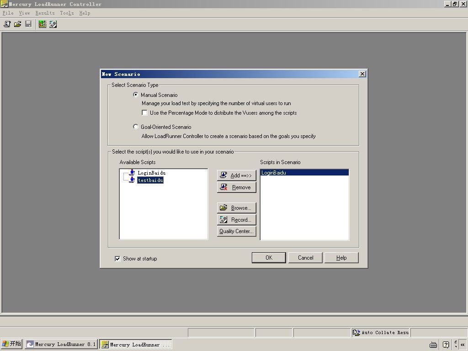Expand the system tray chevron
This screenshot has height=351, width=468.
point(463,345)
